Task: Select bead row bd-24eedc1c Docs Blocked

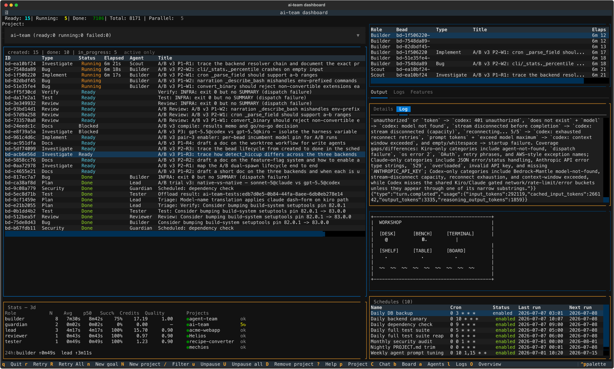Action: click(x=185, y=126)
